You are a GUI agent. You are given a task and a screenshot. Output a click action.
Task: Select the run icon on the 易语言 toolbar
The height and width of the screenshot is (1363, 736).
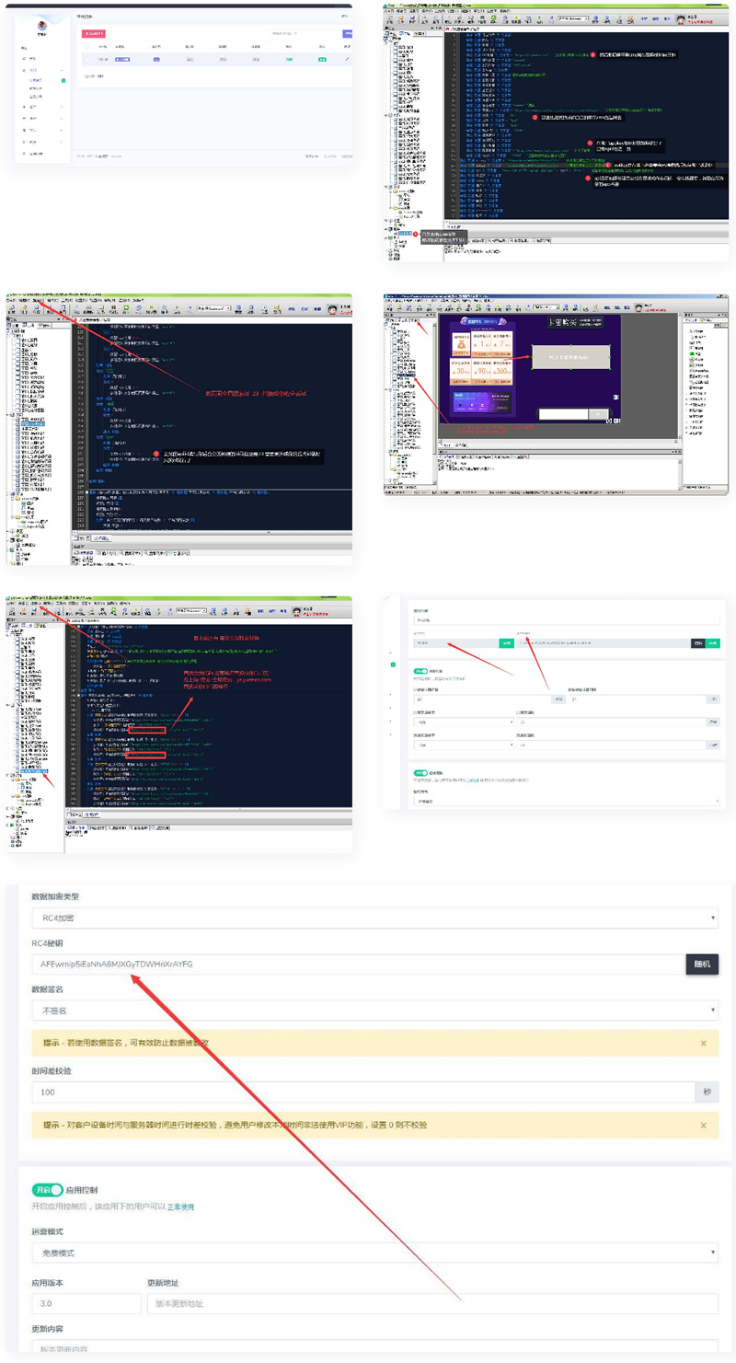(495, 19)
